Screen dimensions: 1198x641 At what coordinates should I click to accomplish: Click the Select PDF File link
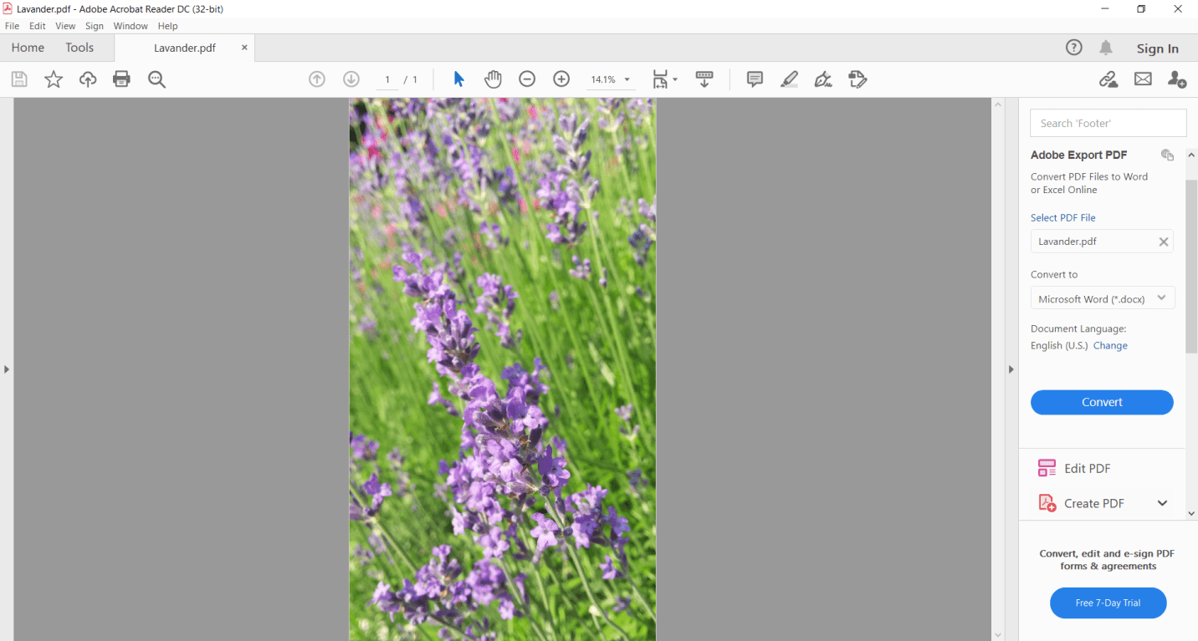pyautogui.click(x=1062, y=217)
